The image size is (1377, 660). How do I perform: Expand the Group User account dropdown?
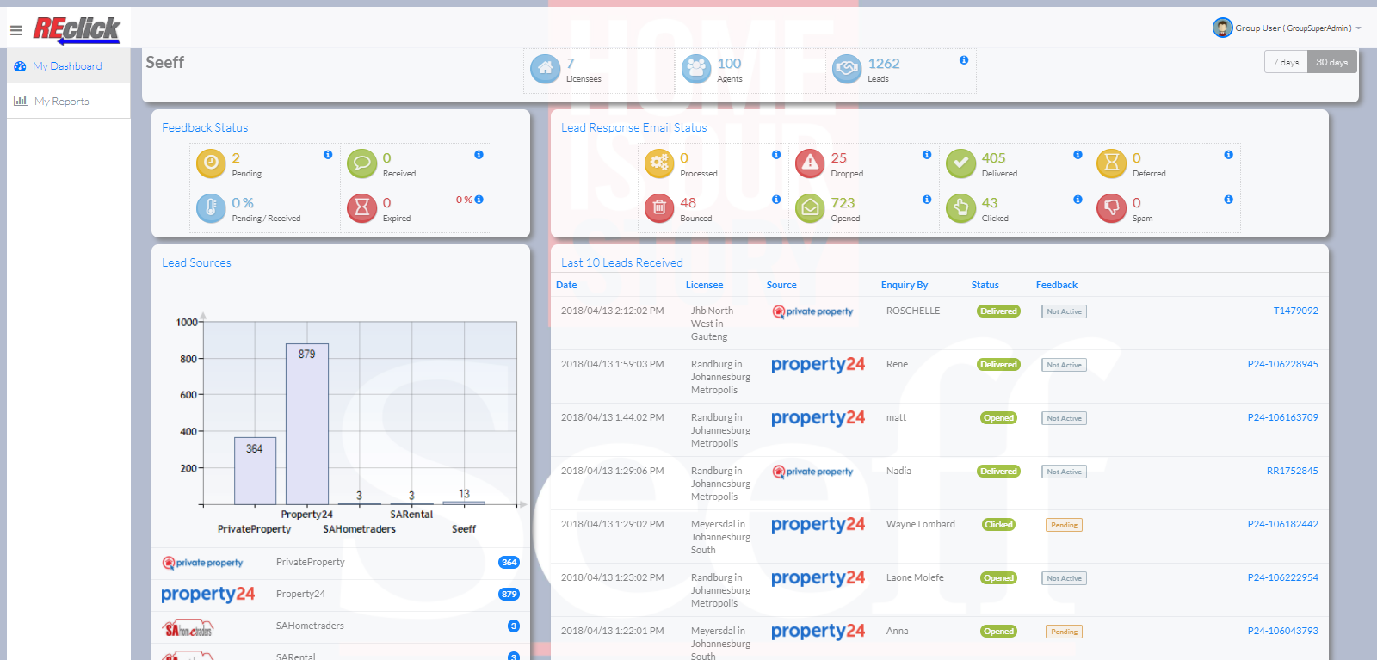pos(1288,28)
